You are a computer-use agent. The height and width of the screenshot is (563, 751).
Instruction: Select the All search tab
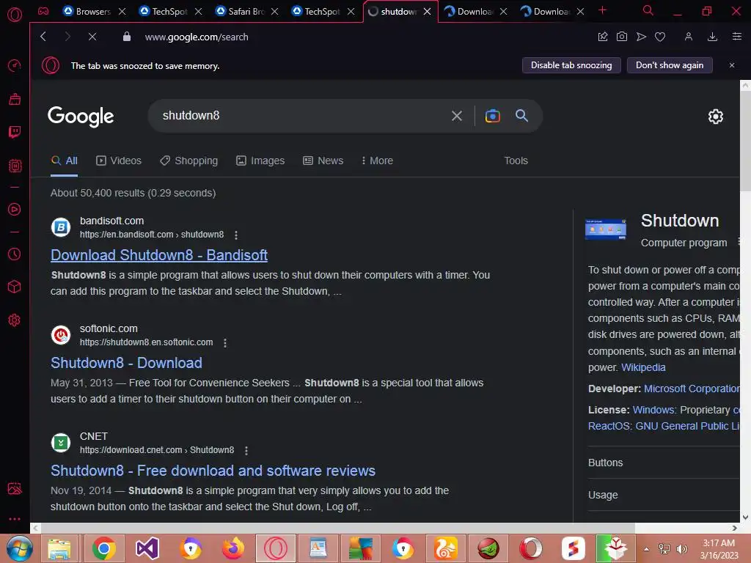[65, 161]
